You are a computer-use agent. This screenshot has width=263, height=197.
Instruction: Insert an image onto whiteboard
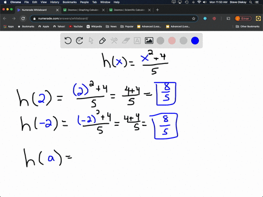point(149,40)
